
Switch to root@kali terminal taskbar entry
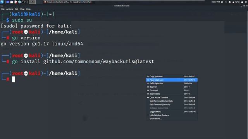(x=81, y=2)
